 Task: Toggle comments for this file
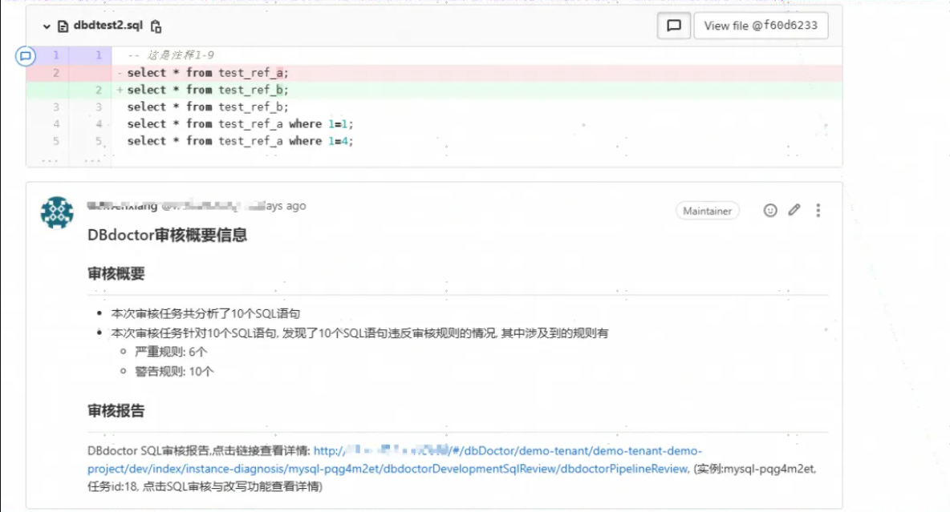(x=674, y=26)
